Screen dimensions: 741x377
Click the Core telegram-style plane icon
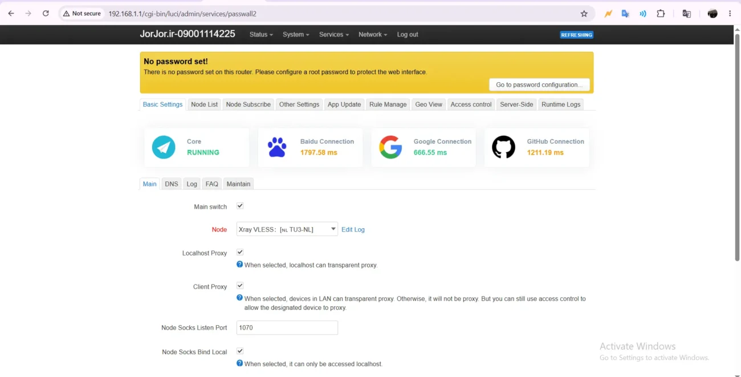pyautogui.click(x=164, y=147)
